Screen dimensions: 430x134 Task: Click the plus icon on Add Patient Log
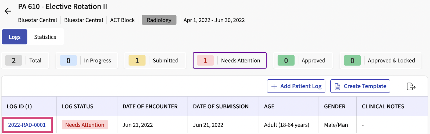tap(274, 86)
